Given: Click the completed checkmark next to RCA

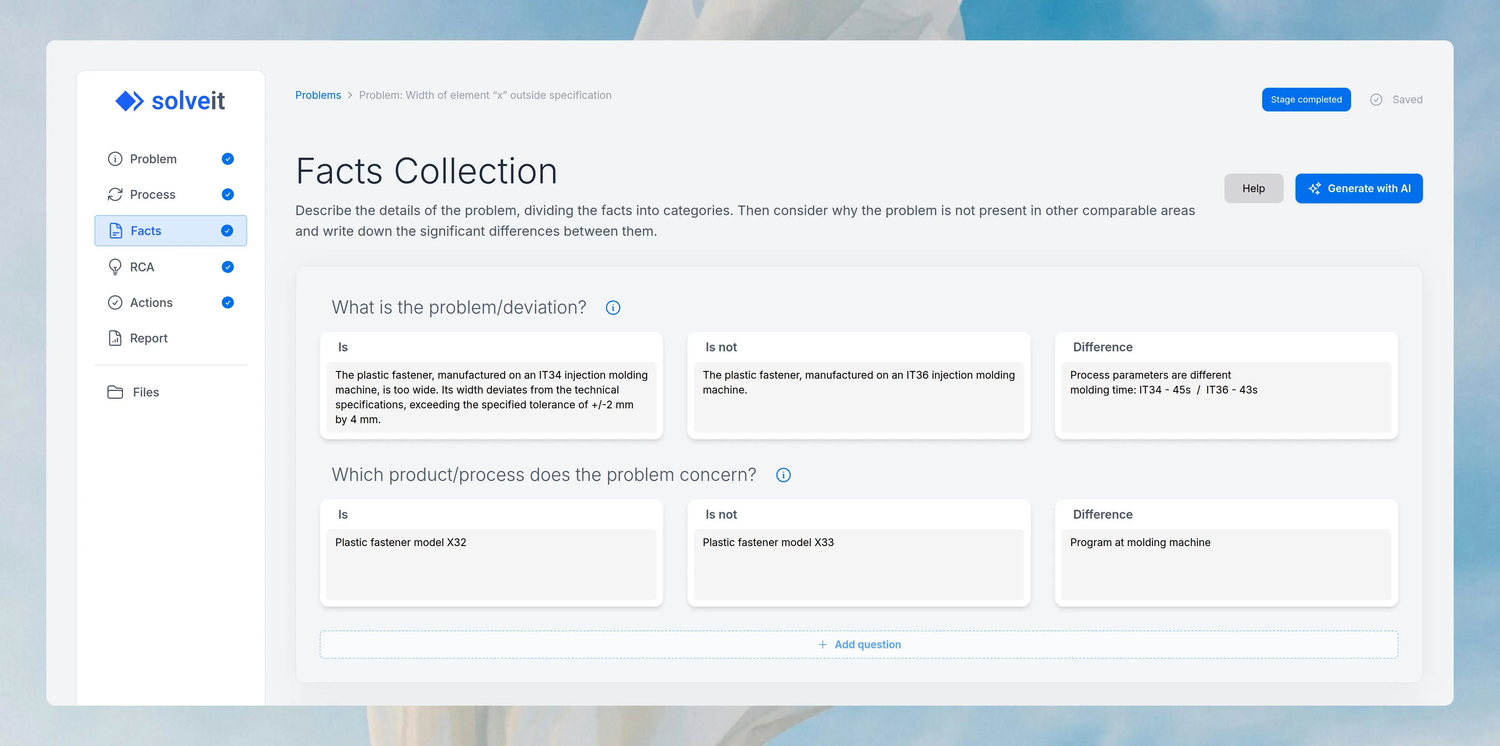Looking at the screenshot, I should tap(228, 267).
